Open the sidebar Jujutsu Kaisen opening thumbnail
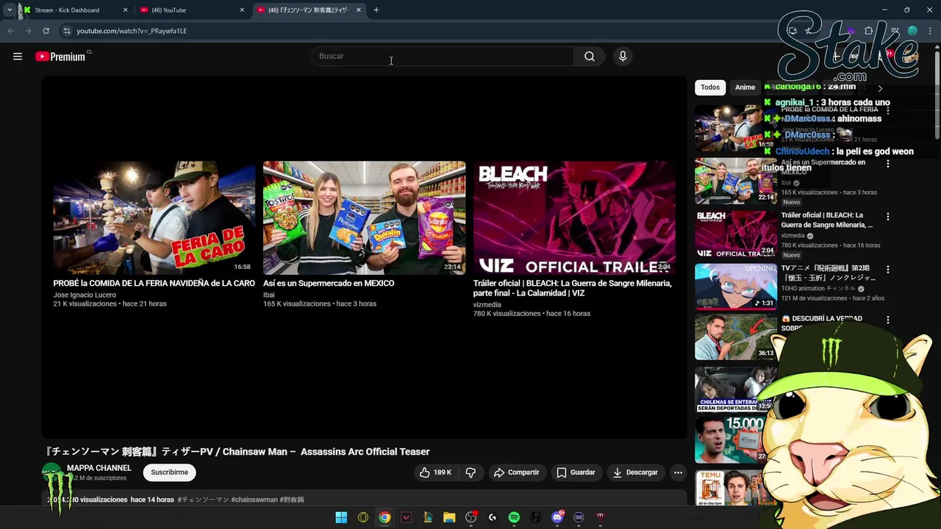The height and width of the screenshot is (529, 941). [x=736, y=287]
